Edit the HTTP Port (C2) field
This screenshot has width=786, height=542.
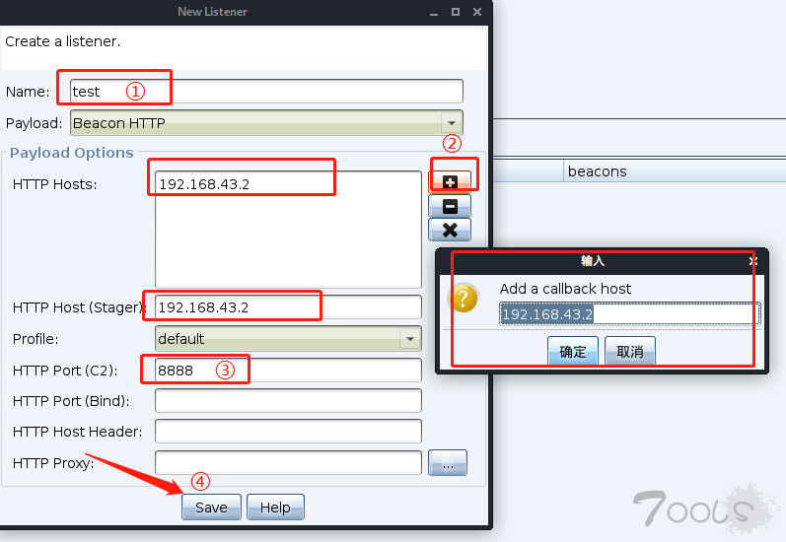[288, 371]
